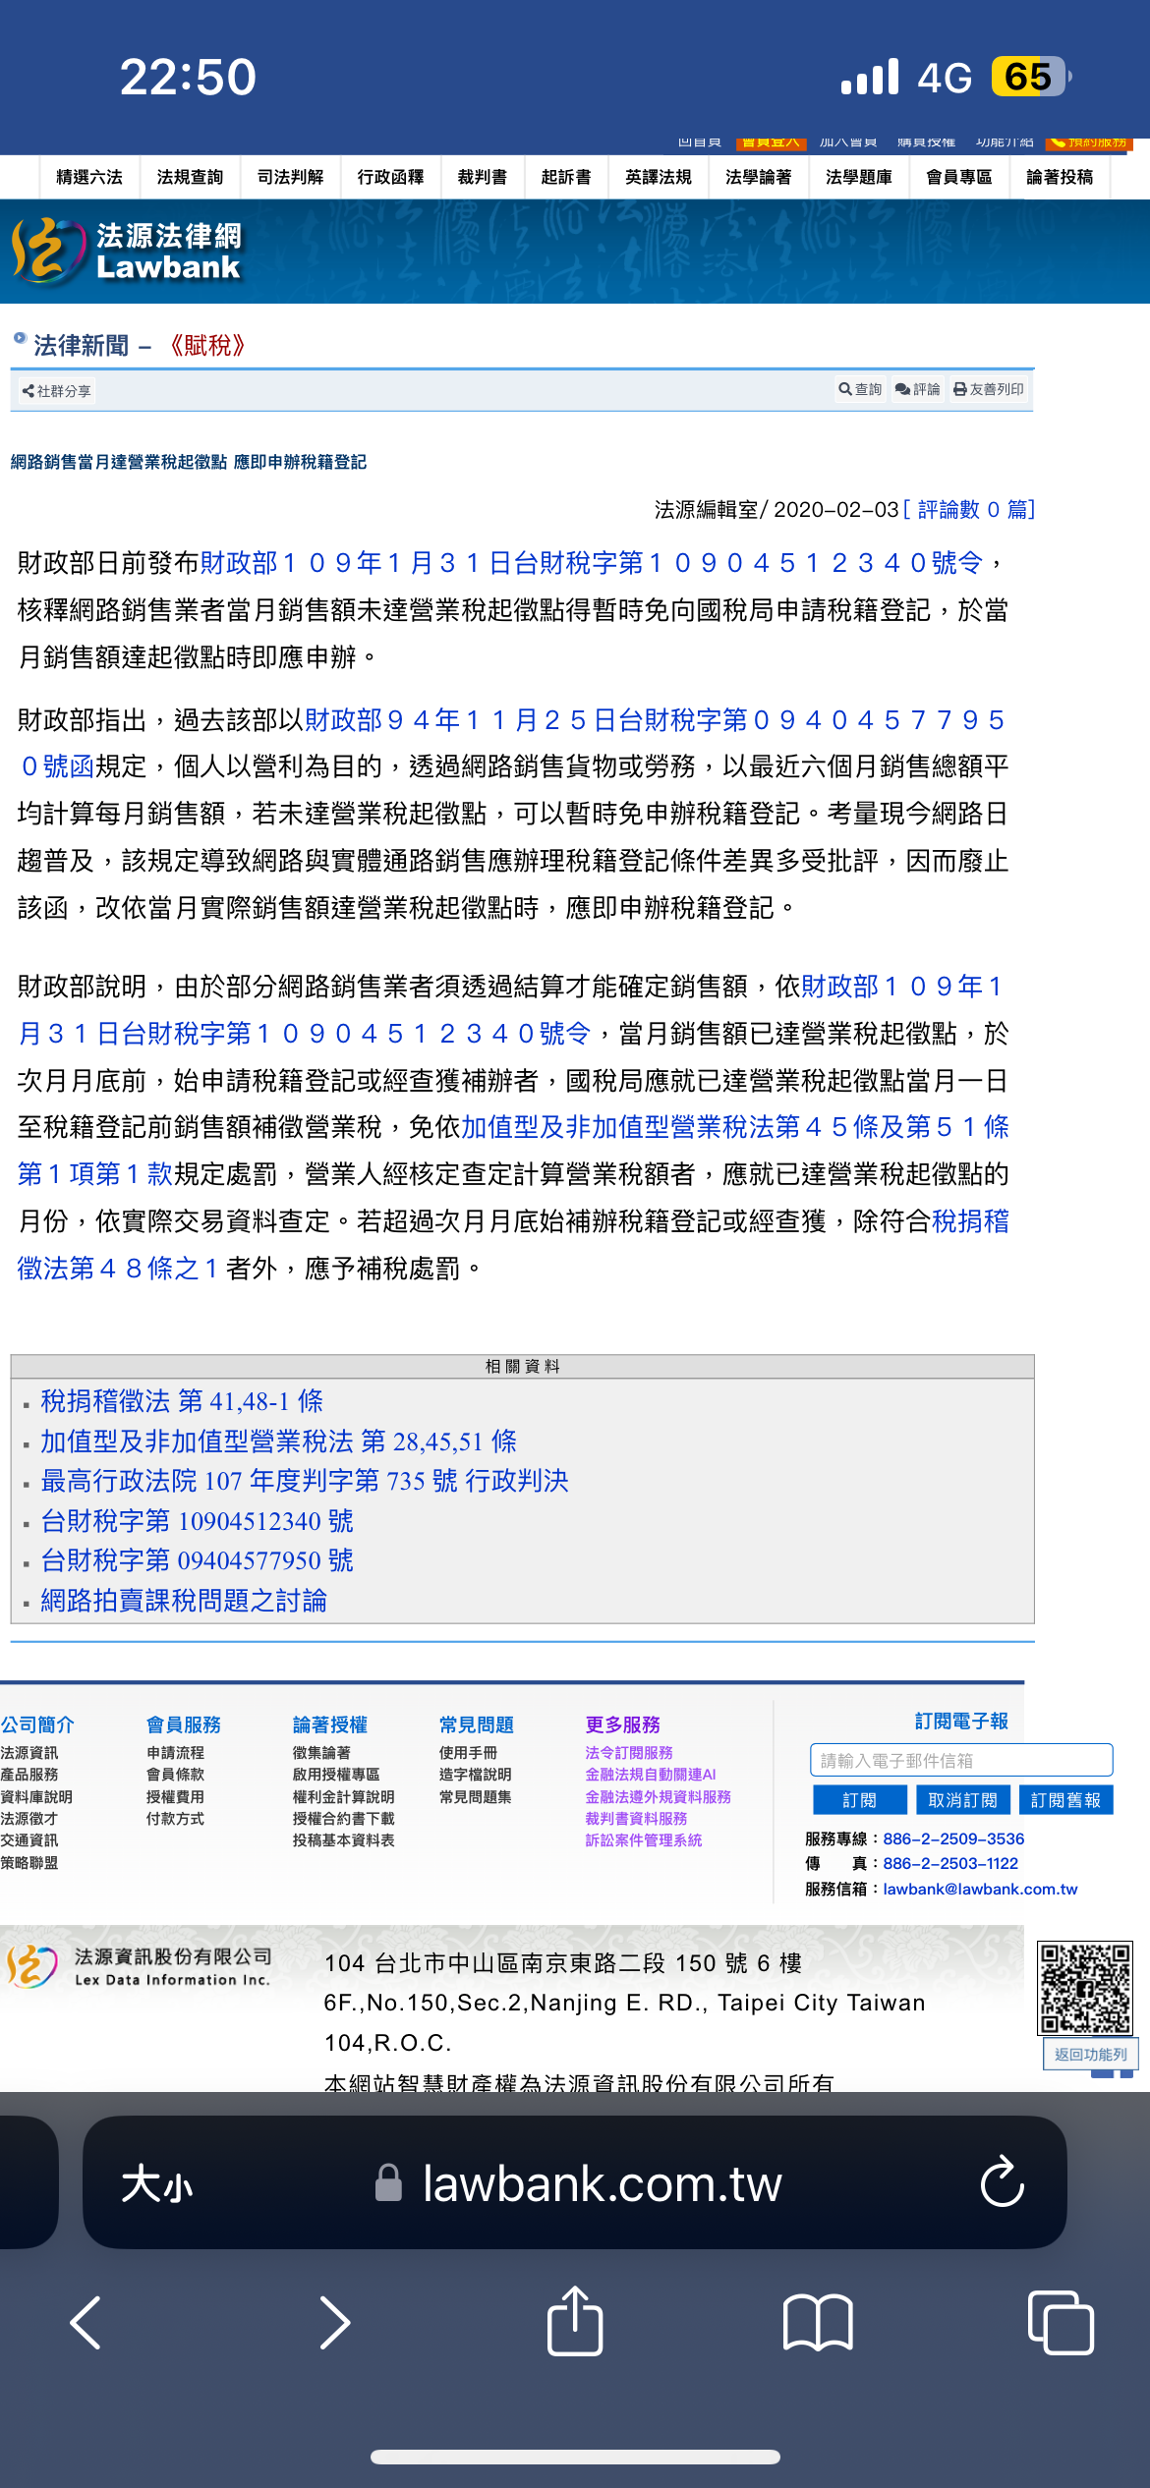Click 服務專線 886-2-2509-3536 number
Image resolution: width=1150 pixels, height=2488 pixels.
(953, 1838)
